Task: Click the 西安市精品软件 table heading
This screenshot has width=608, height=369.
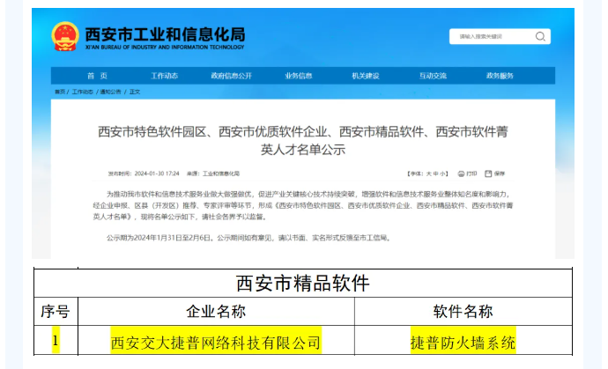Action: click(x=303, y=283)
